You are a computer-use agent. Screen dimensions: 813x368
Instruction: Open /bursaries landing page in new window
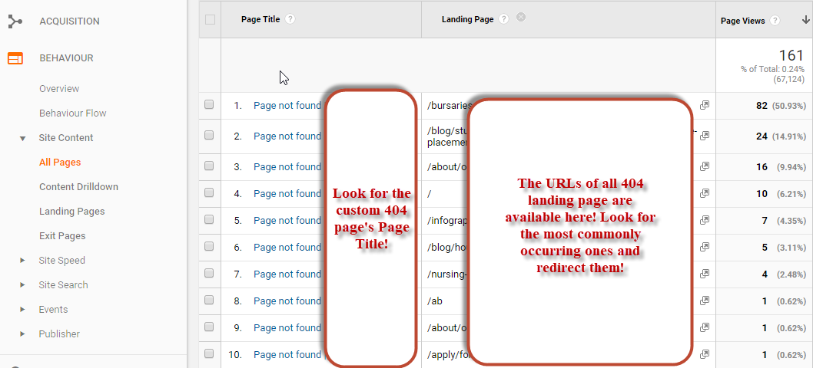point(704,106)
